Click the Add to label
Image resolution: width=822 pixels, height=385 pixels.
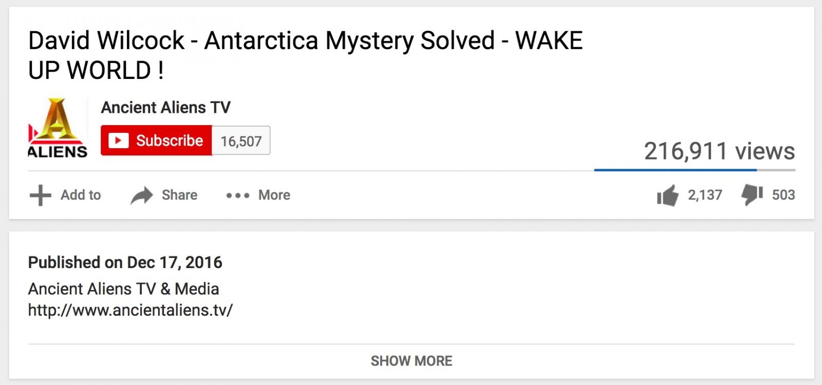pos(81,195)
